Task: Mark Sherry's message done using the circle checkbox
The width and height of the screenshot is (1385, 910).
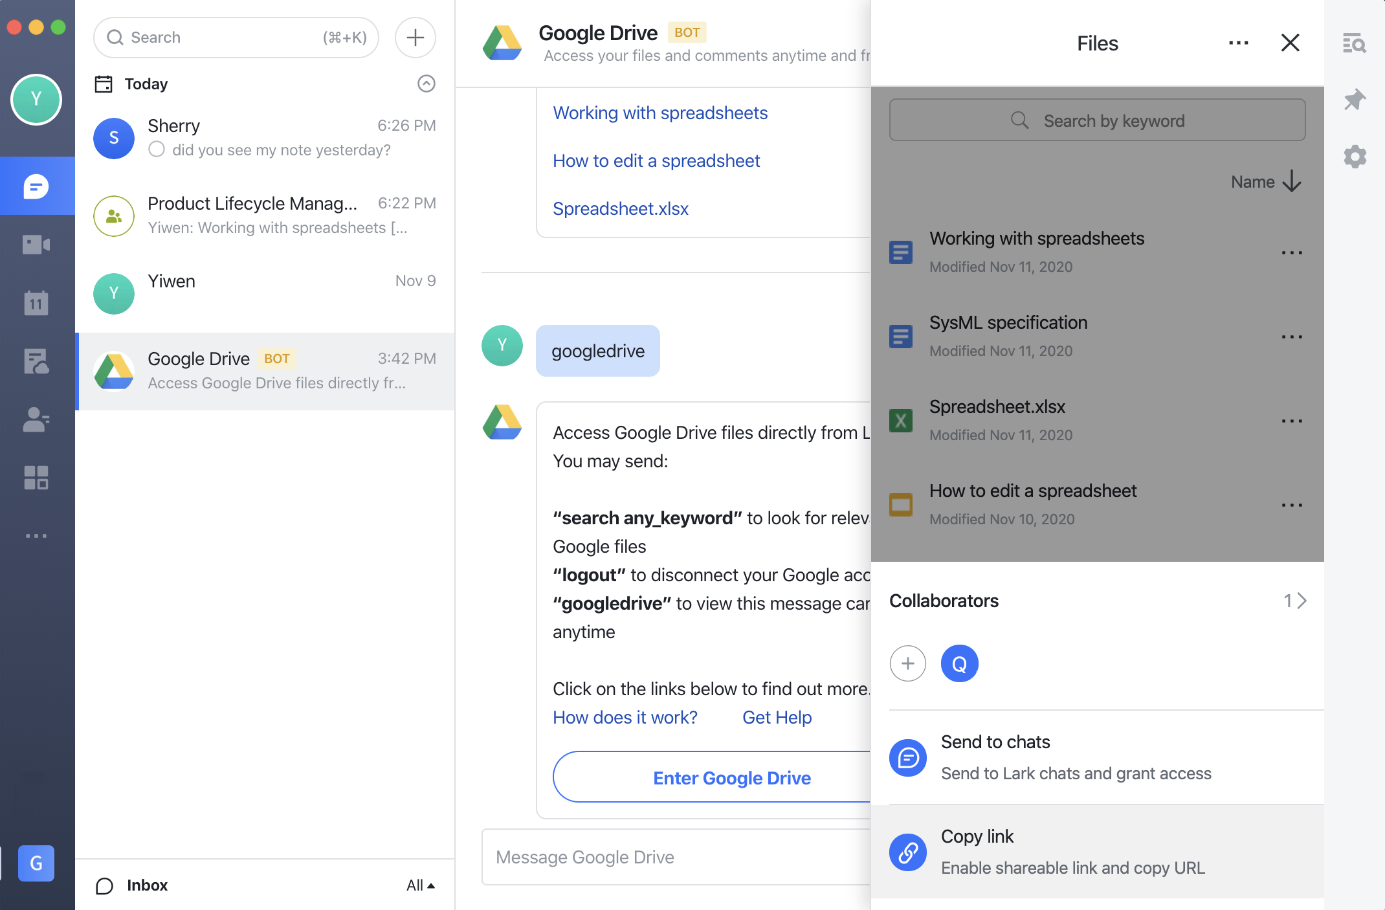Action: pyautogui.click(x=156, y=150)
